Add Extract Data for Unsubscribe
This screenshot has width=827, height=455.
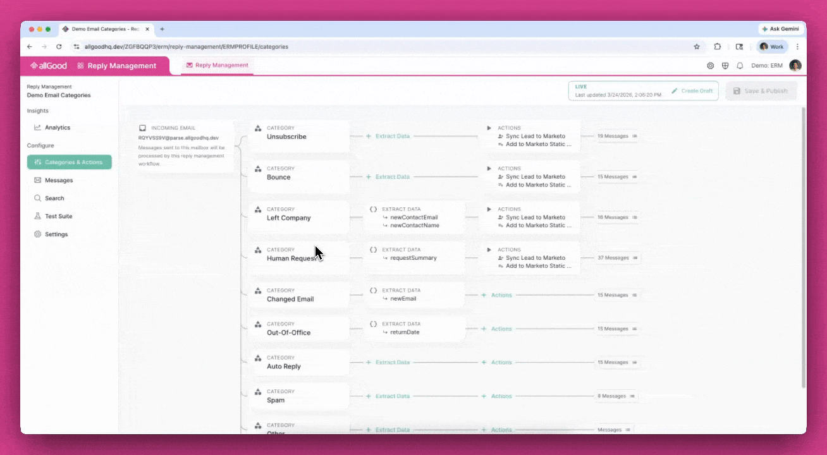coord(388,136)
